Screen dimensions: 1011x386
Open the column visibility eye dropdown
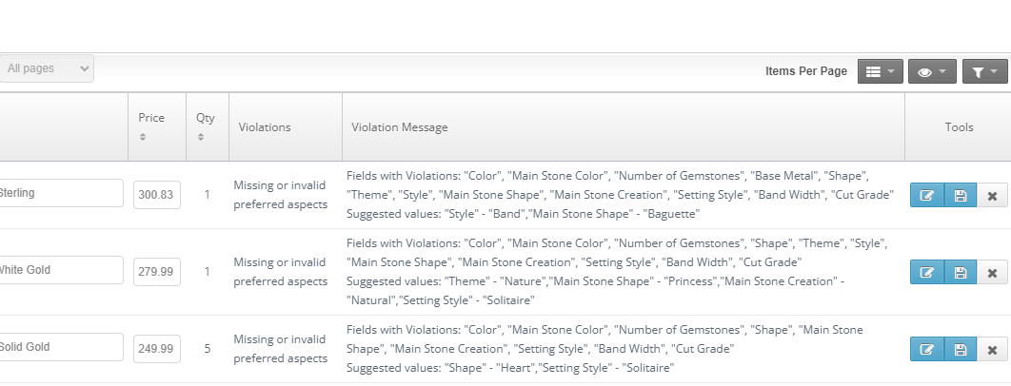[x=931, y=71]
